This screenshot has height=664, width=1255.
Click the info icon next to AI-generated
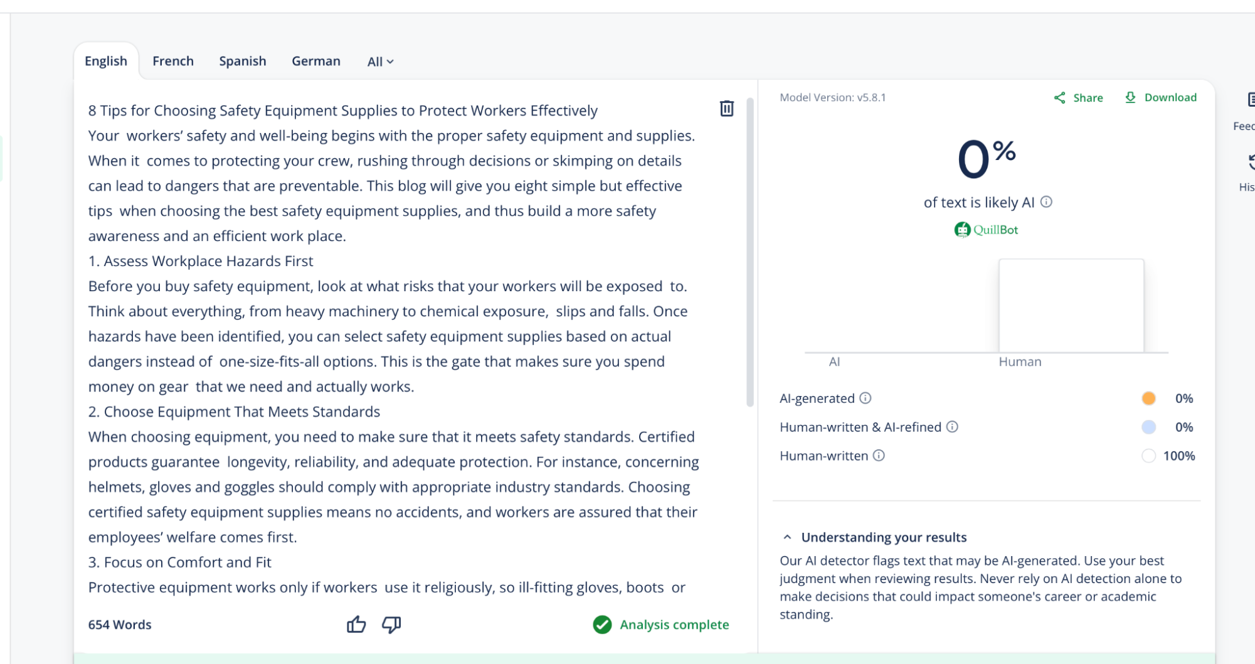click(866, 398)
